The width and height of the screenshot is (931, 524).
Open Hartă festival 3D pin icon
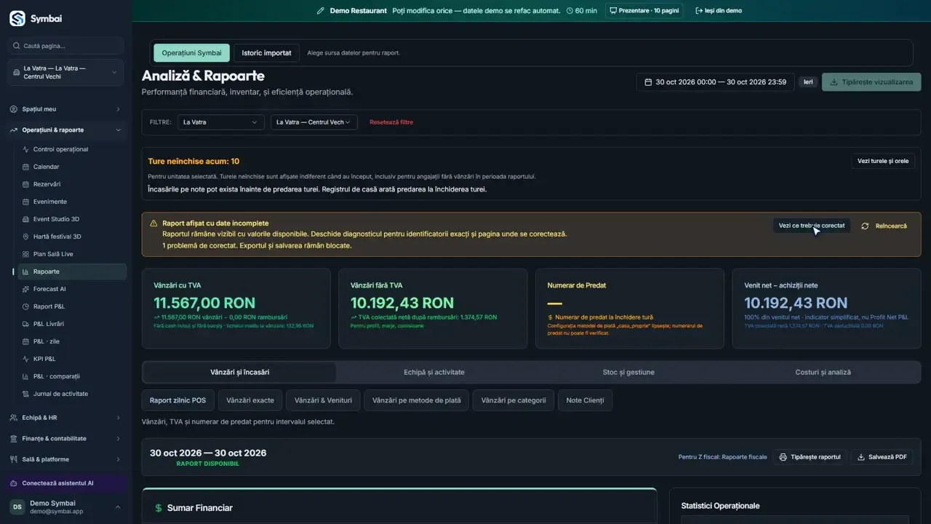pos(25,237)
